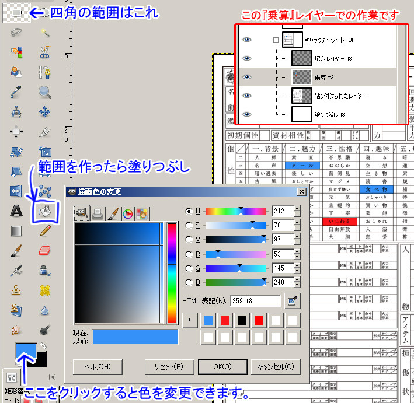Select the Text tool

pyautogui.click(x=16, y=211)
